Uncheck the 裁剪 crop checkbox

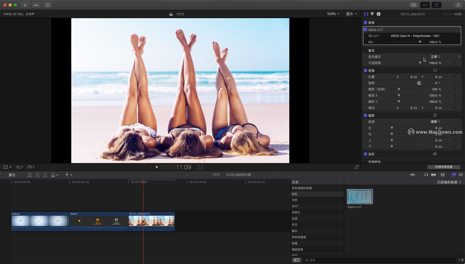coord(365,115)
